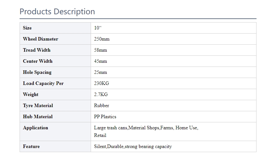Click the 230KG load value
The width and height of the screenshot is (272, 161).
pyautogui.click(x=101, y=83)
